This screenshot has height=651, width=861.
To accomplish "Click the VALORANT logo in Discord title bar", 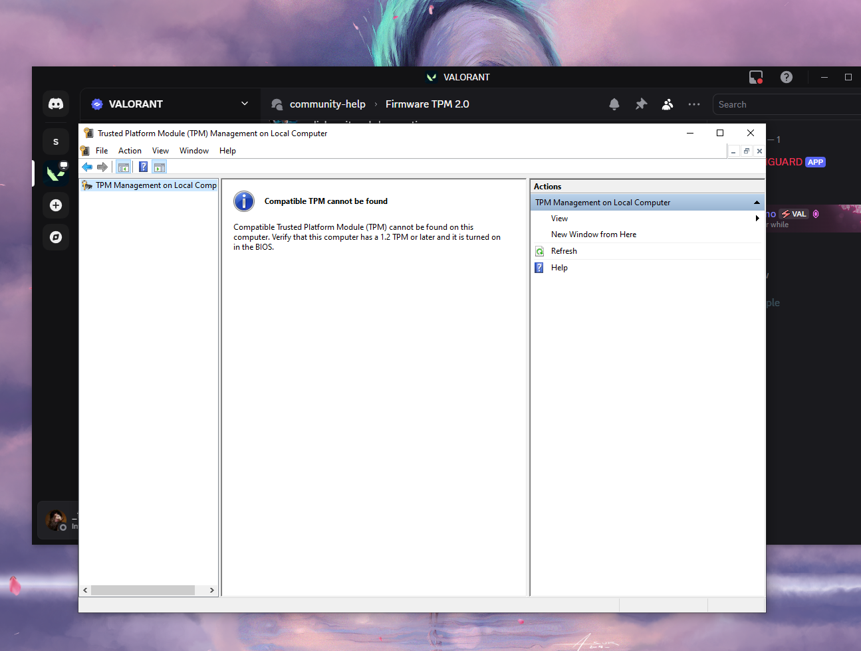I will point(431,77).
